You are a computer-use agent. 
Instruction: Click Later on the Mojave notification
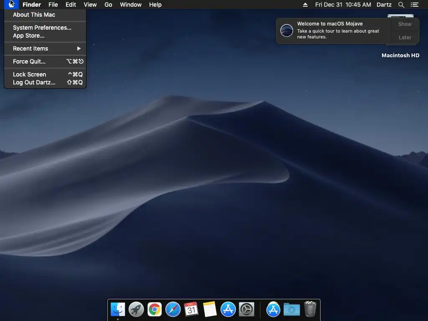pos(405,37)
